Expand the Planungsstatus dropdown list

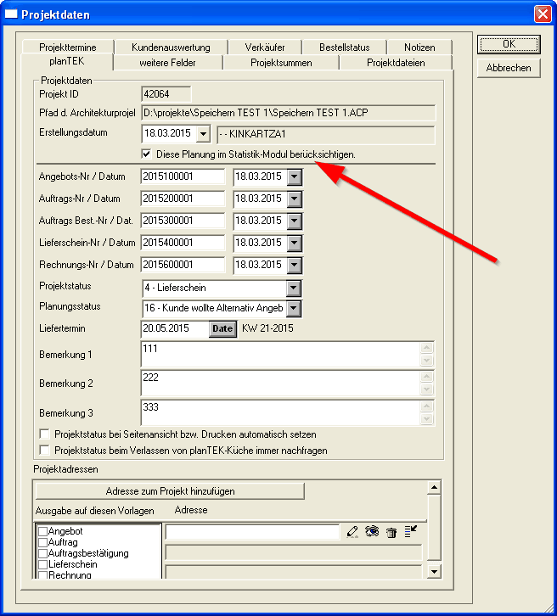(x=294, y=308)
